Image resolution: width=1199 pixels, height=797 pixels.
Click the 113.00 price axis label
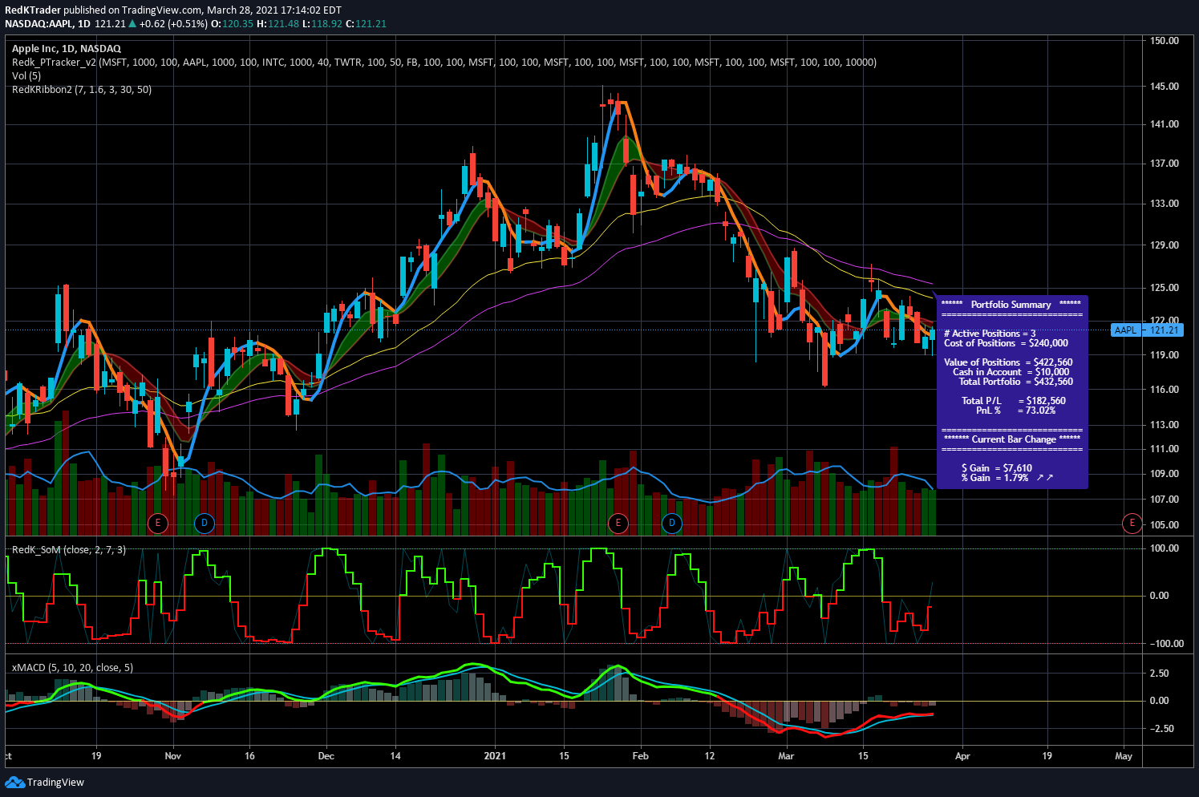point(1165,425)
